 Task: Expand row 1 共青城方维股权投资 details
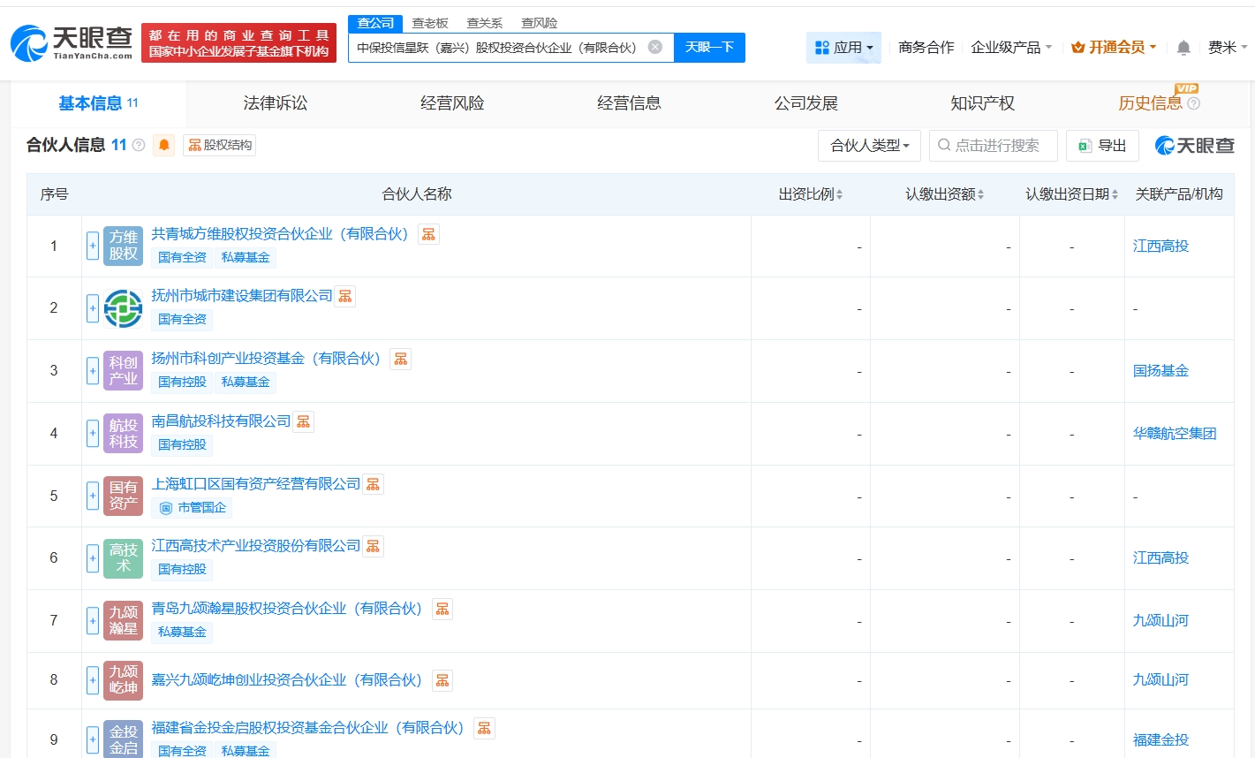[93, 246]
